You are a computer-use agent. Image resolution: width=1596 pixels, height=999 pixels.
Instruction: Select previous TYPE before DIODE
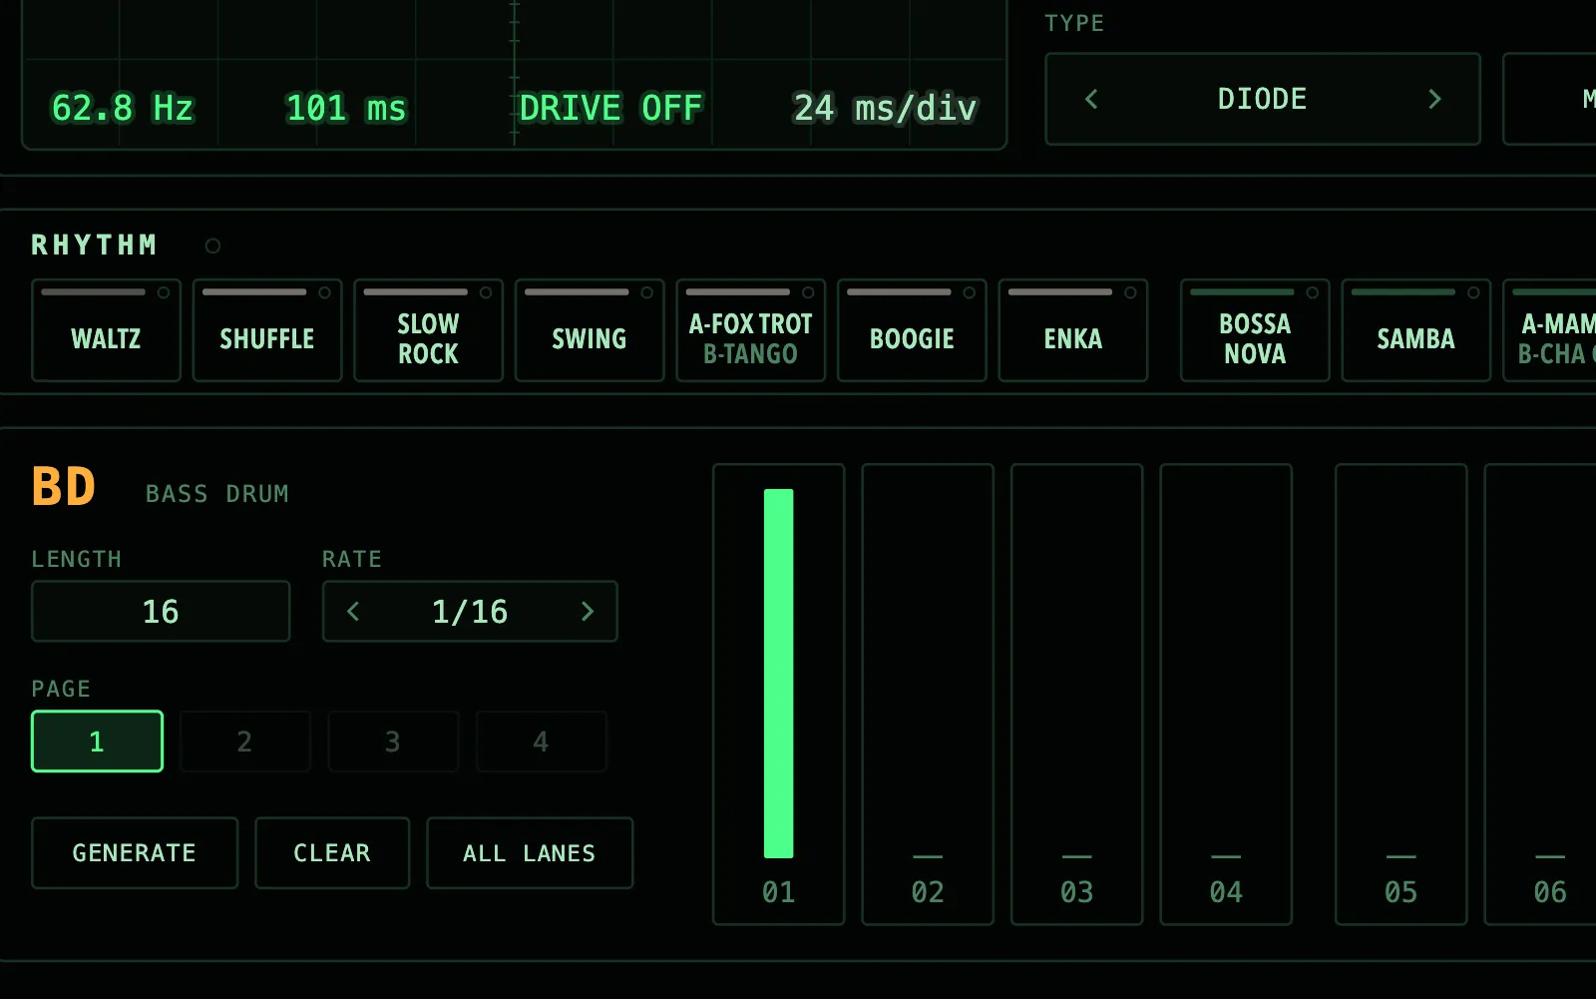pyautogui.click(x=1091, y=99)
